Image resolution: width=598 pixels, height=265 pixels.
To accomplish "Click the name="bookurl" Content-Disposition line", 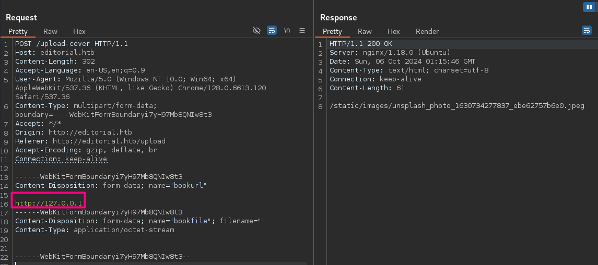I will pos(111,185).
